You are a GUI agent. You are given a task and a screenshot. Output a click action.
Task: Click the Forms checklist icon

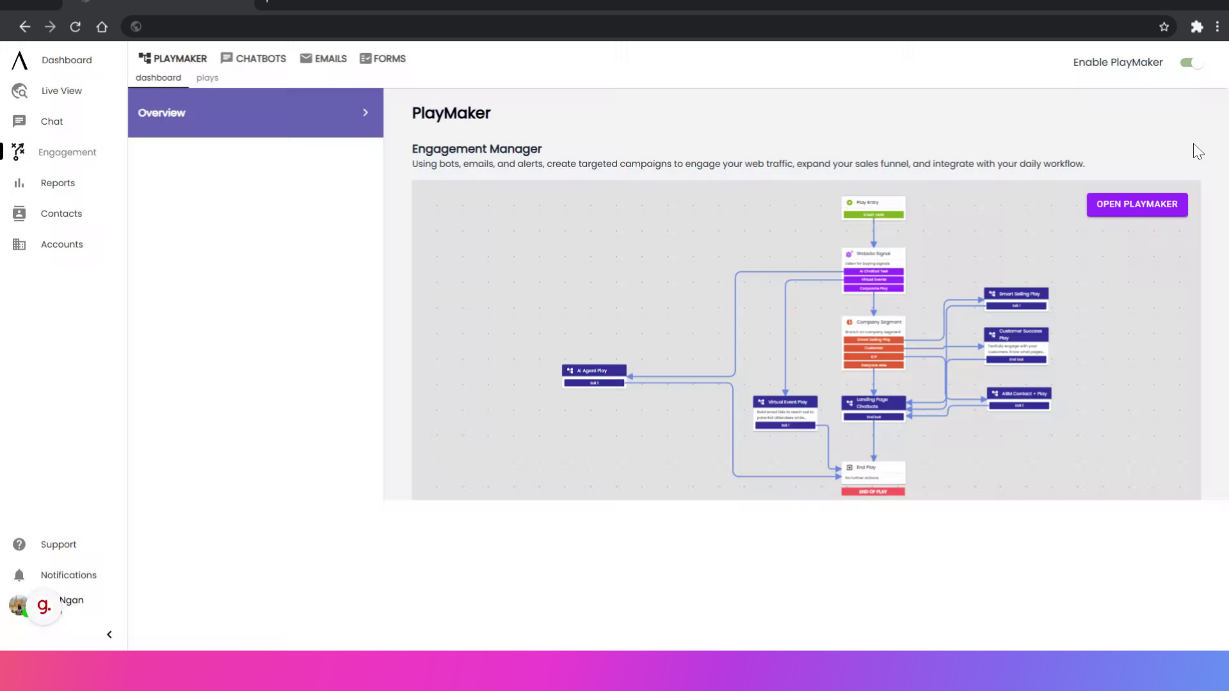365,58
